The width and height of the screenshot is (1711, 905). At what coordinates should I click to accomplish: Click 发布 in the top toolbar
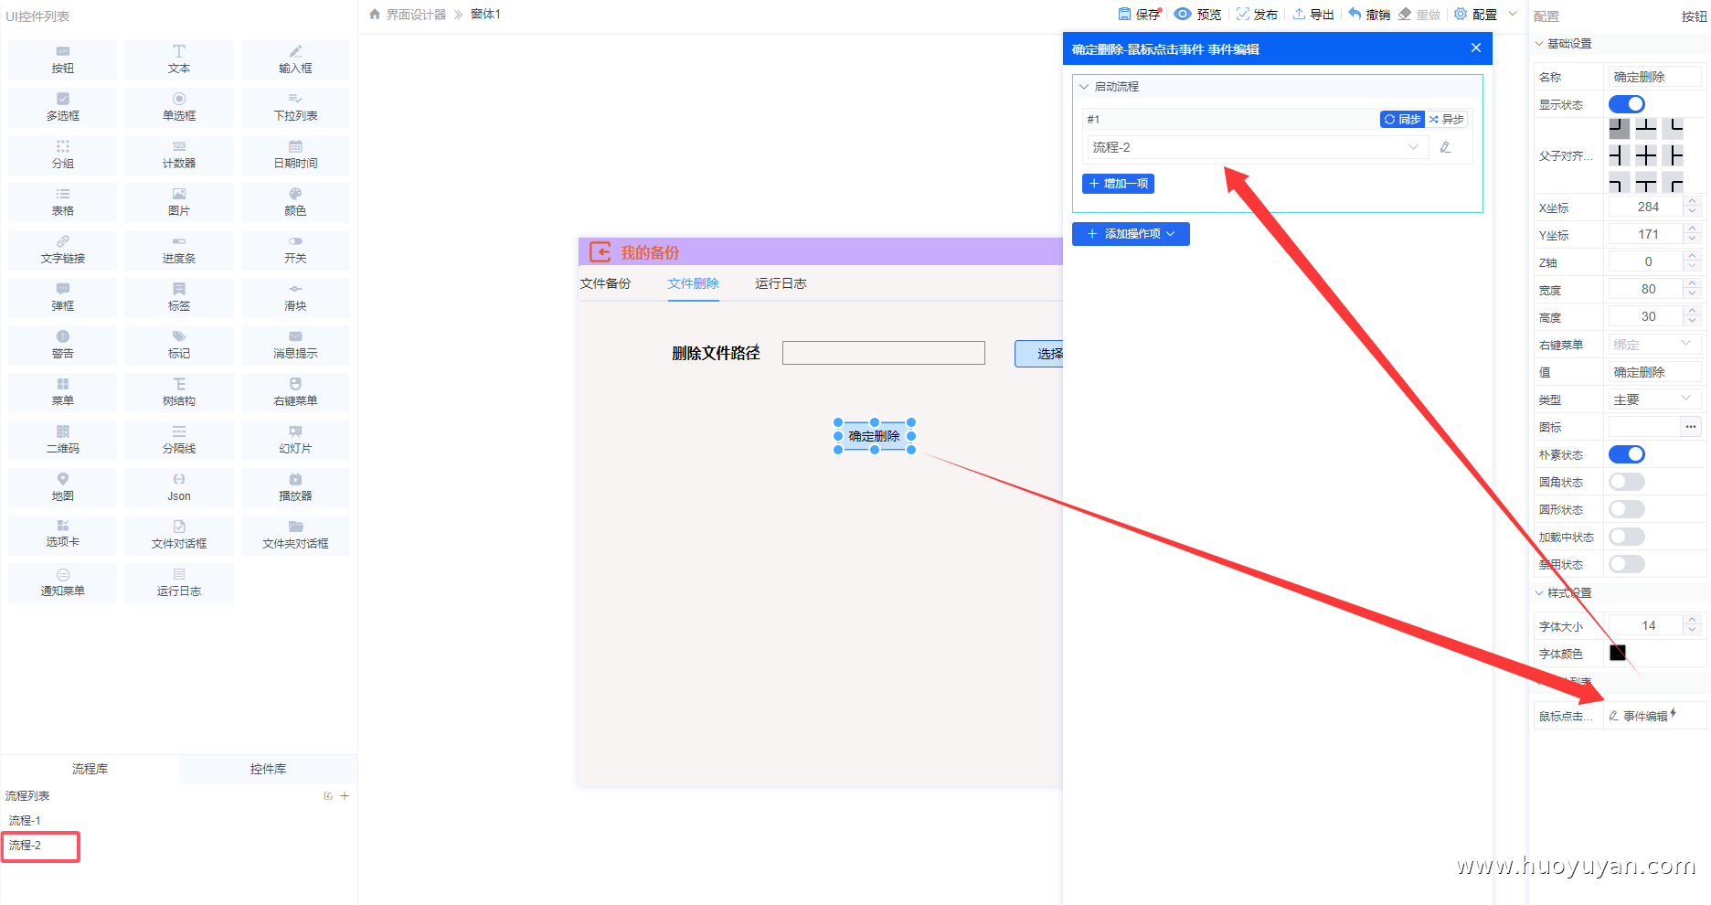tap(1257, 15)
